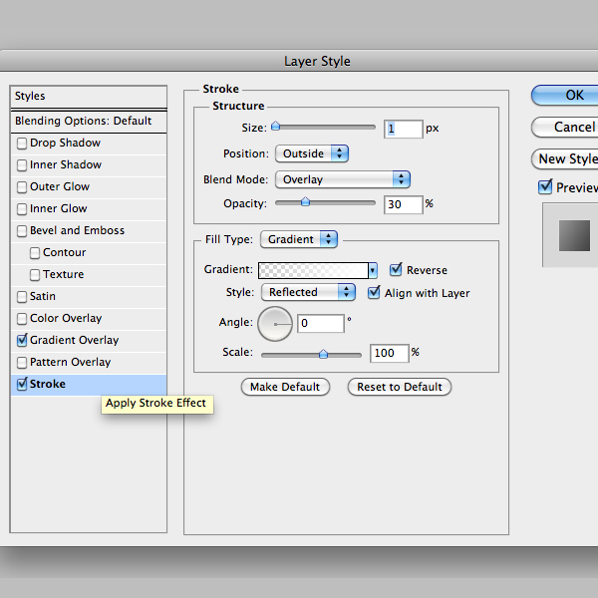Open Fill Type dropdown showing Gradient

(299, 239)
